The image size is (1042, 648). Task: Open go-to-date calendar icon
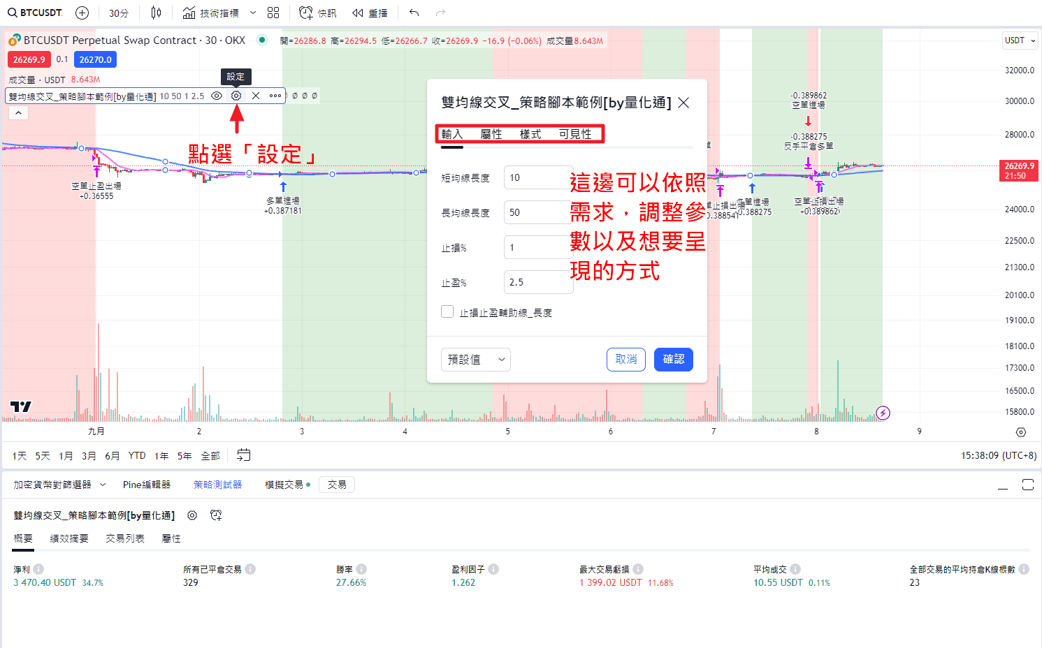click(x=243, y=455)
